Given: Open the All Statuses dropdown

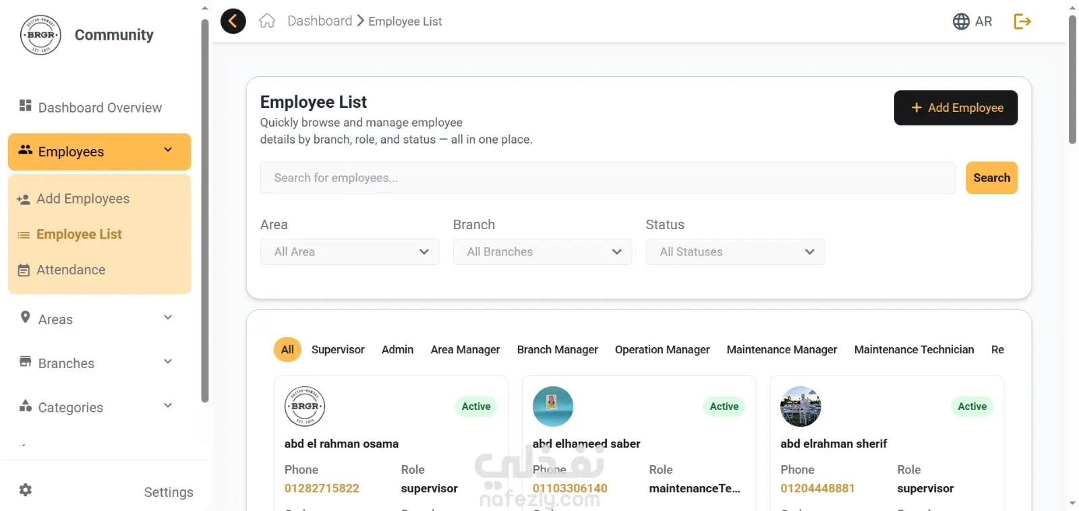Looking at the screenshot, I should [735, 251].
